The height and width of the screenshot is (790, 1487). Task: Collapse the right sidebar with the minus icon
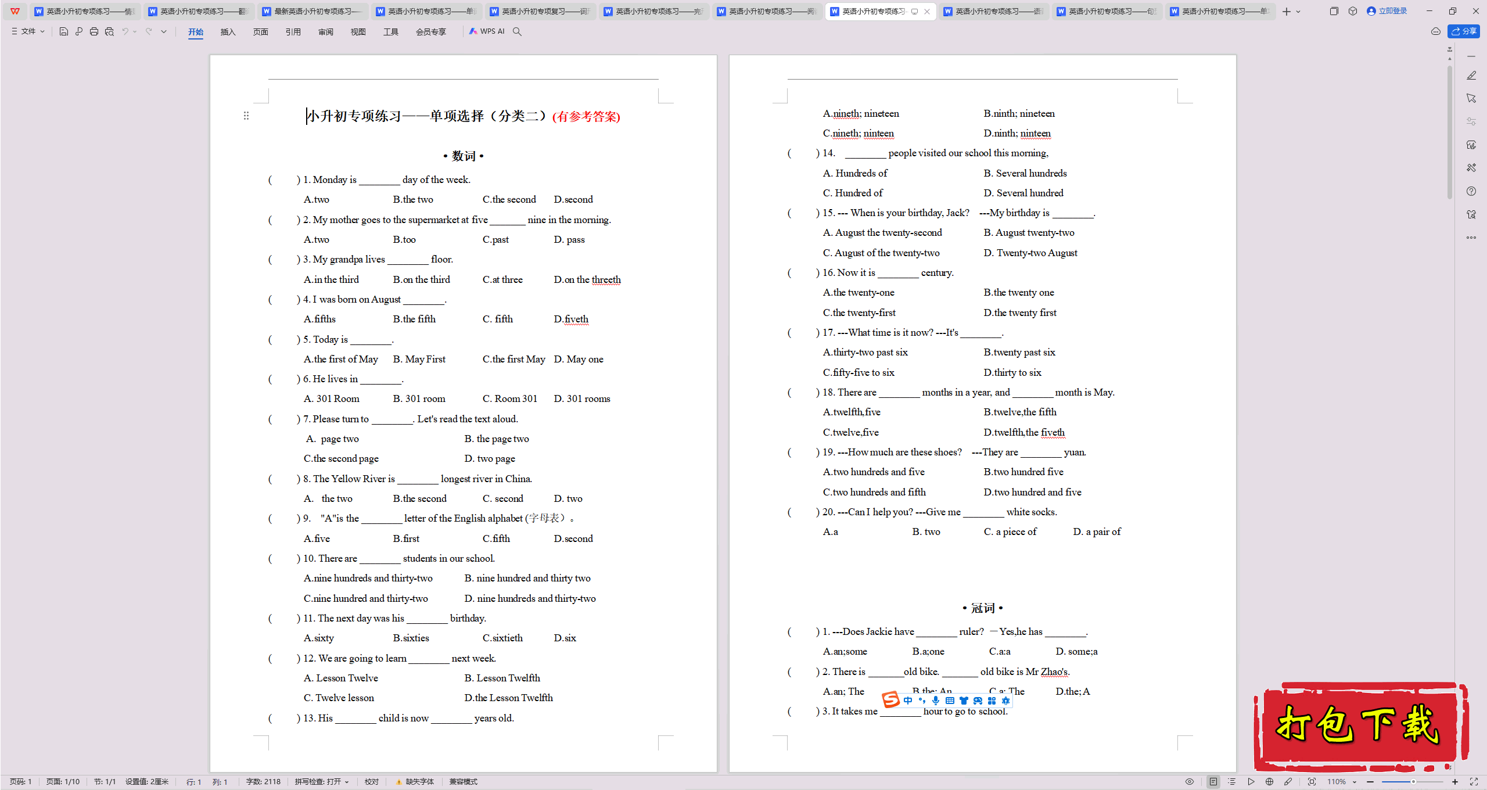pos(1471,56)
